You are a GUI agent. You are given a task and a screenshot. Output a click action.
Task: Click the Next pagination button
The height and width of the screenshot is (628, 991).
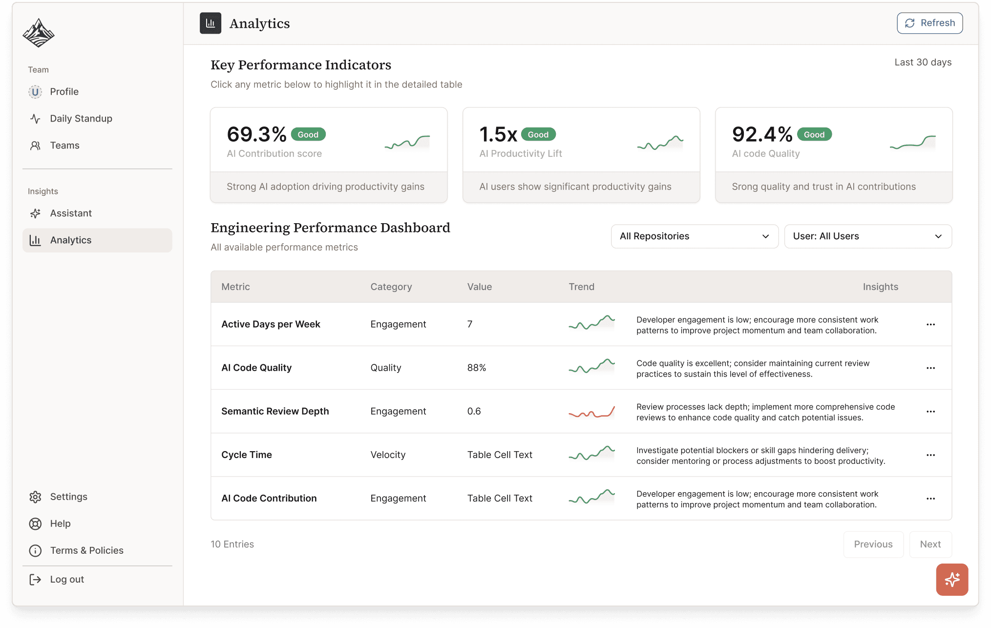coord(930,544)
